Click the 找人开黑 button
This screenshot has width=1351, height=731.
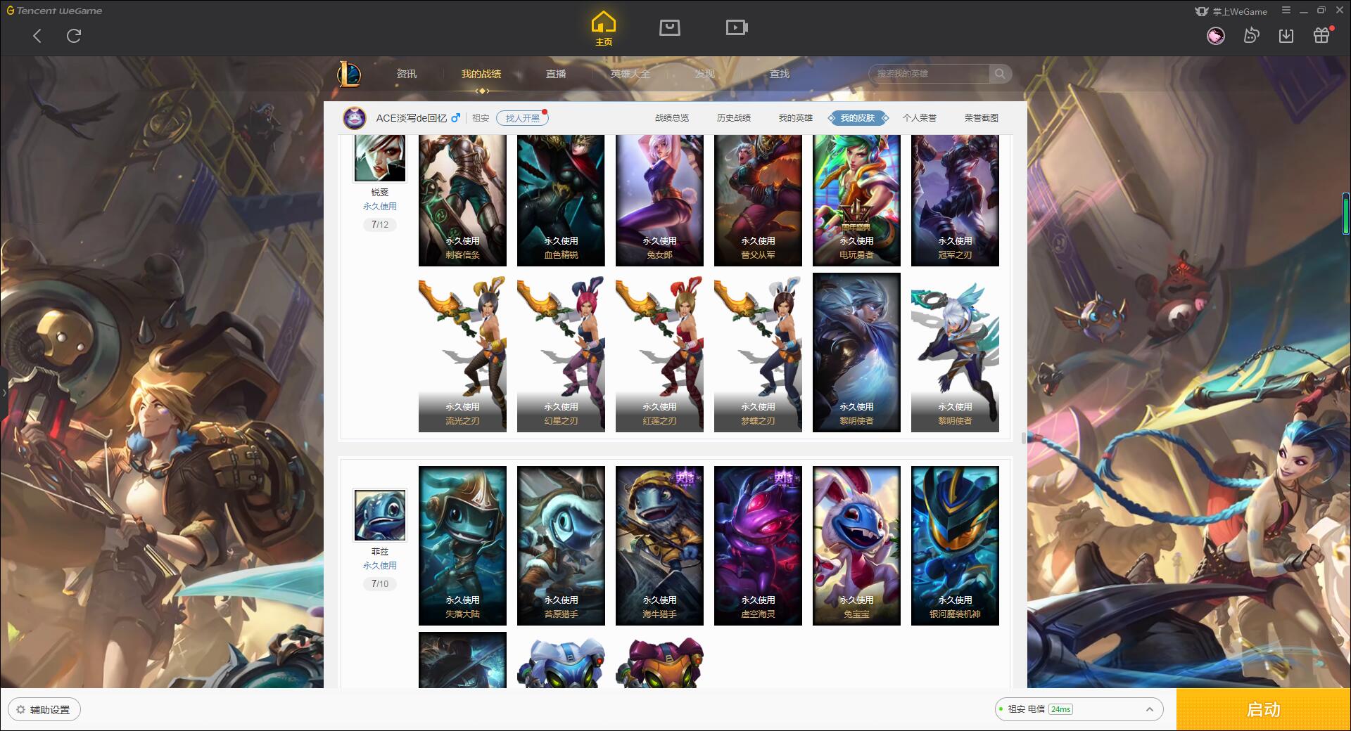point(522,118)
